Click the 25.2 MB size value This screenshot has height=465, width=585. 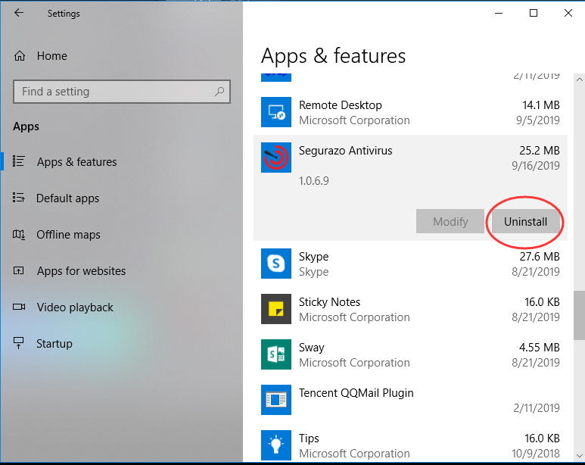(540, 151)
